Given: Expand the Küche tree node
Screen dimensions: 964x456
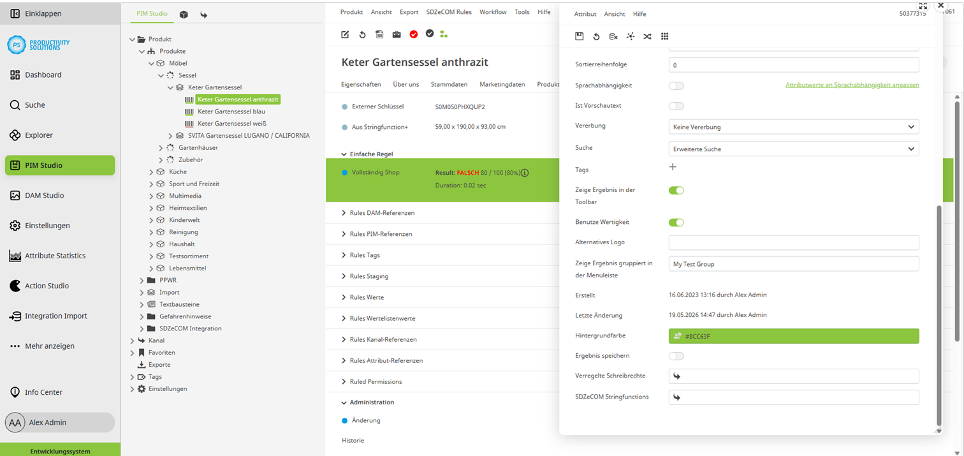Looking at the screenshot, I should click(152, 172).
